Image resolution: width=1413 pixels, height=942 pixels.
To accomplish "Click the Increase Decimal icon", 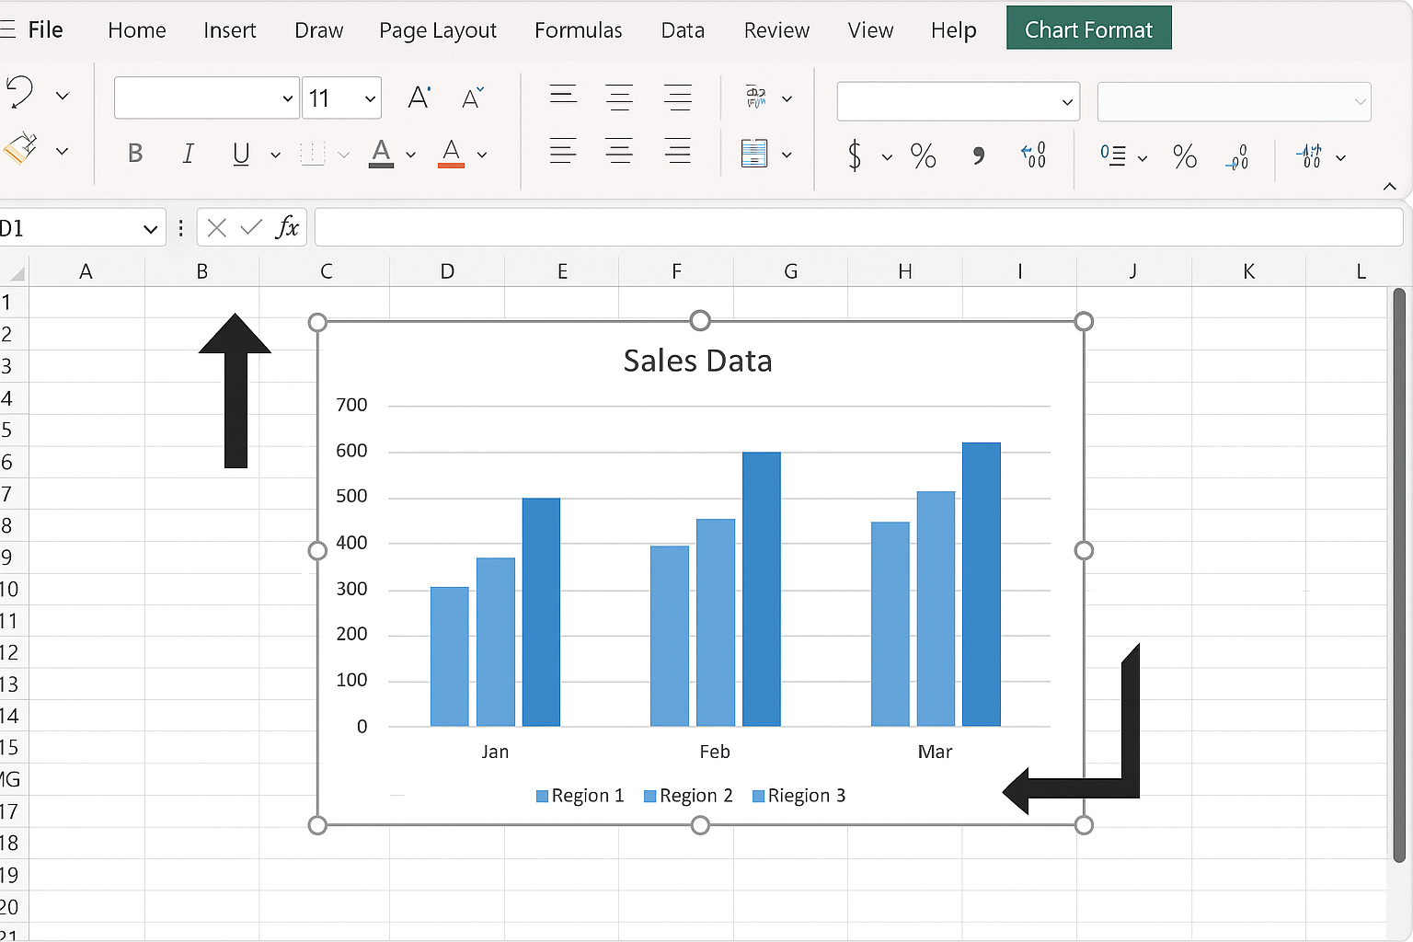I will [1034, 155].
